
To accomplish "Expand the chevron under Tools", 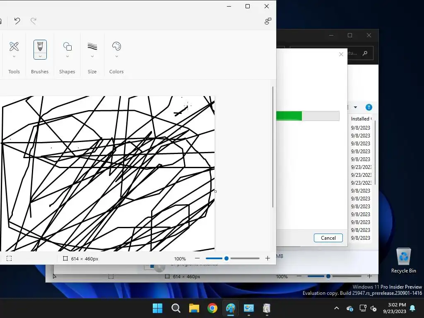I will [14, 56].
